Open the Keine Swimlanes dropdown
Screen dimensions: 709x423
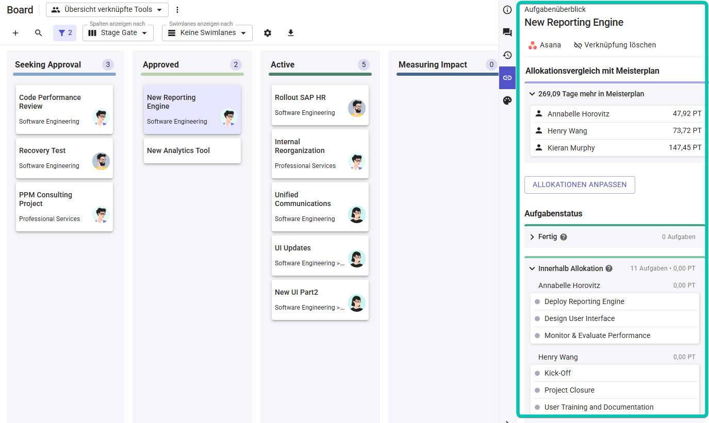coord(207,32)
